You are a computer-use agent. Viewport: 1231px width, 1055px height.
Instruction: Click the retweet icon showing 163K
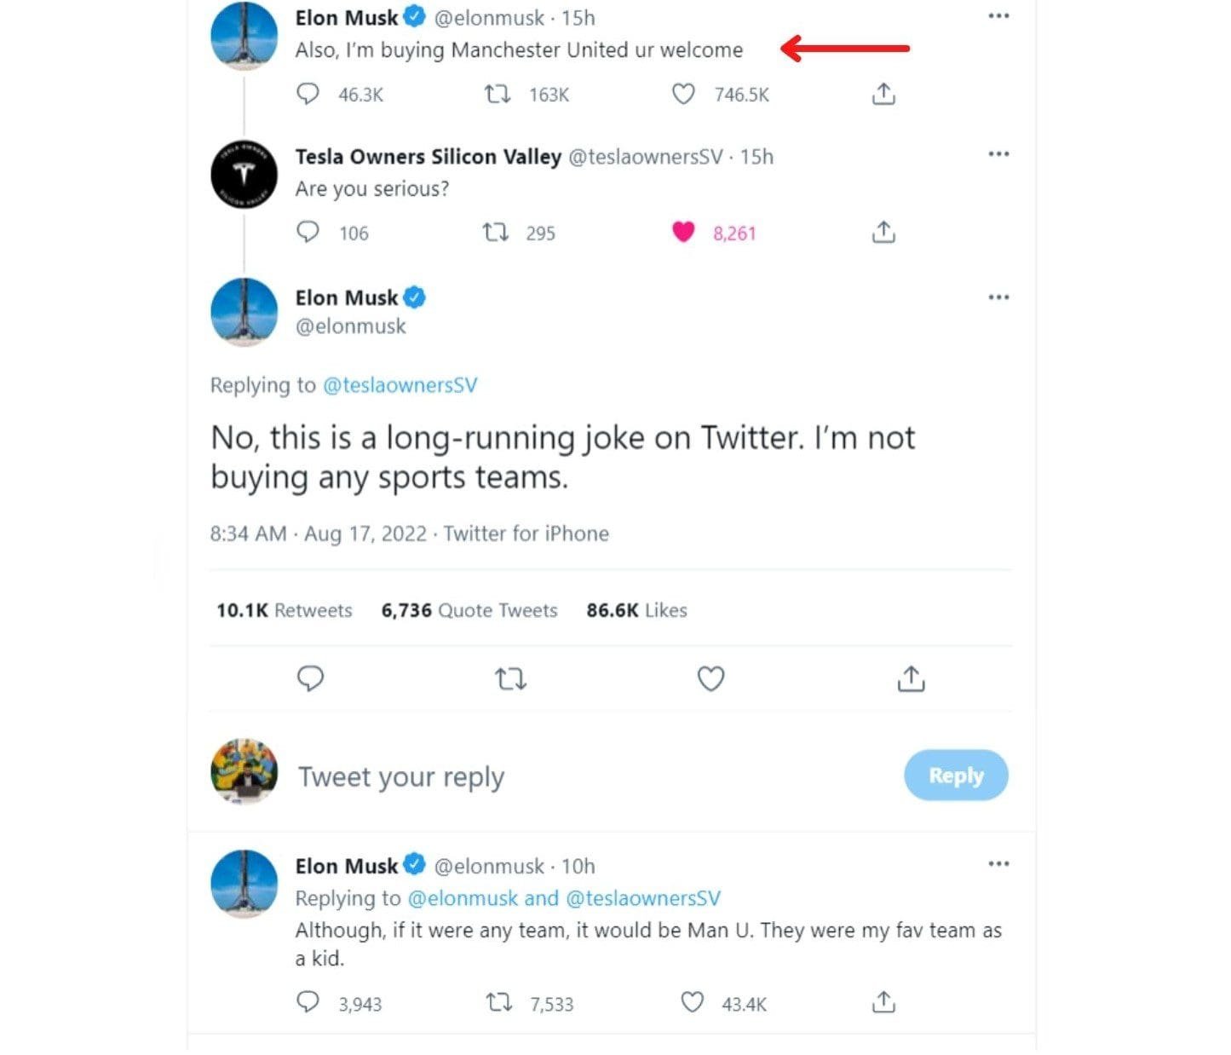click(498, 95)
